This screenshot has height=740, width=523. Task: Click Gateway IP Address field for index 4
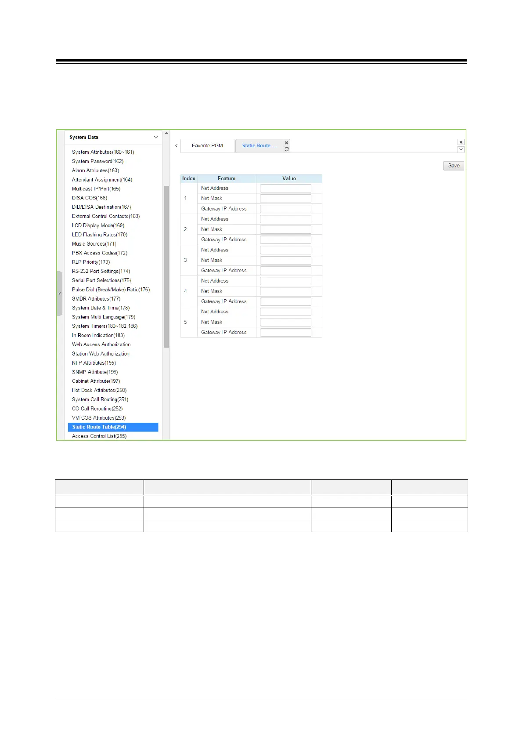(285, 301)
